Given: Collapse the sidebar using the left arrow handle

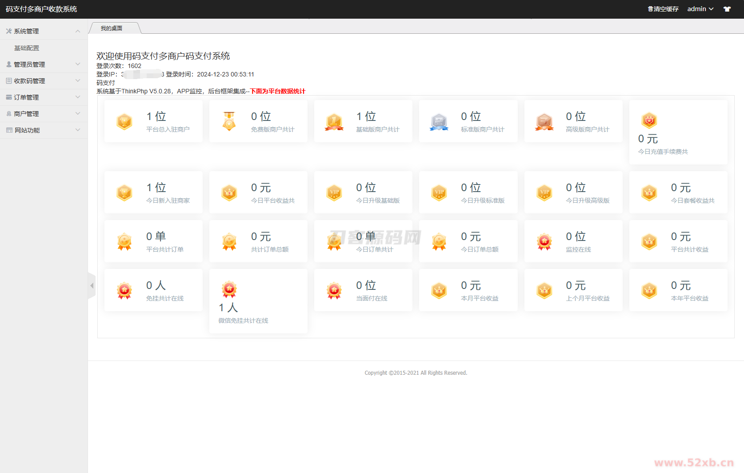Looking at the screenshot, I should pos(92,286).
